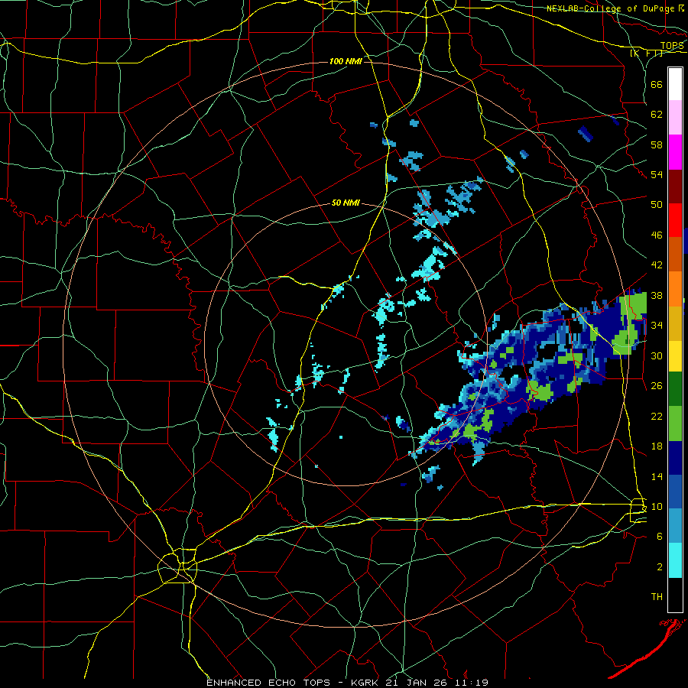Click legend value '2'
This screenshot has width=688, height=688.
point(660,567)
